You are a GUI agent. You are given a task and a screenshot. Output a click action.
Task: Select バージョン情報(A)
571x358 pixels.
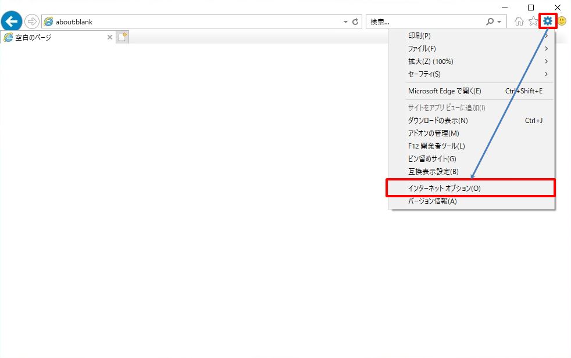pos(472,201)
